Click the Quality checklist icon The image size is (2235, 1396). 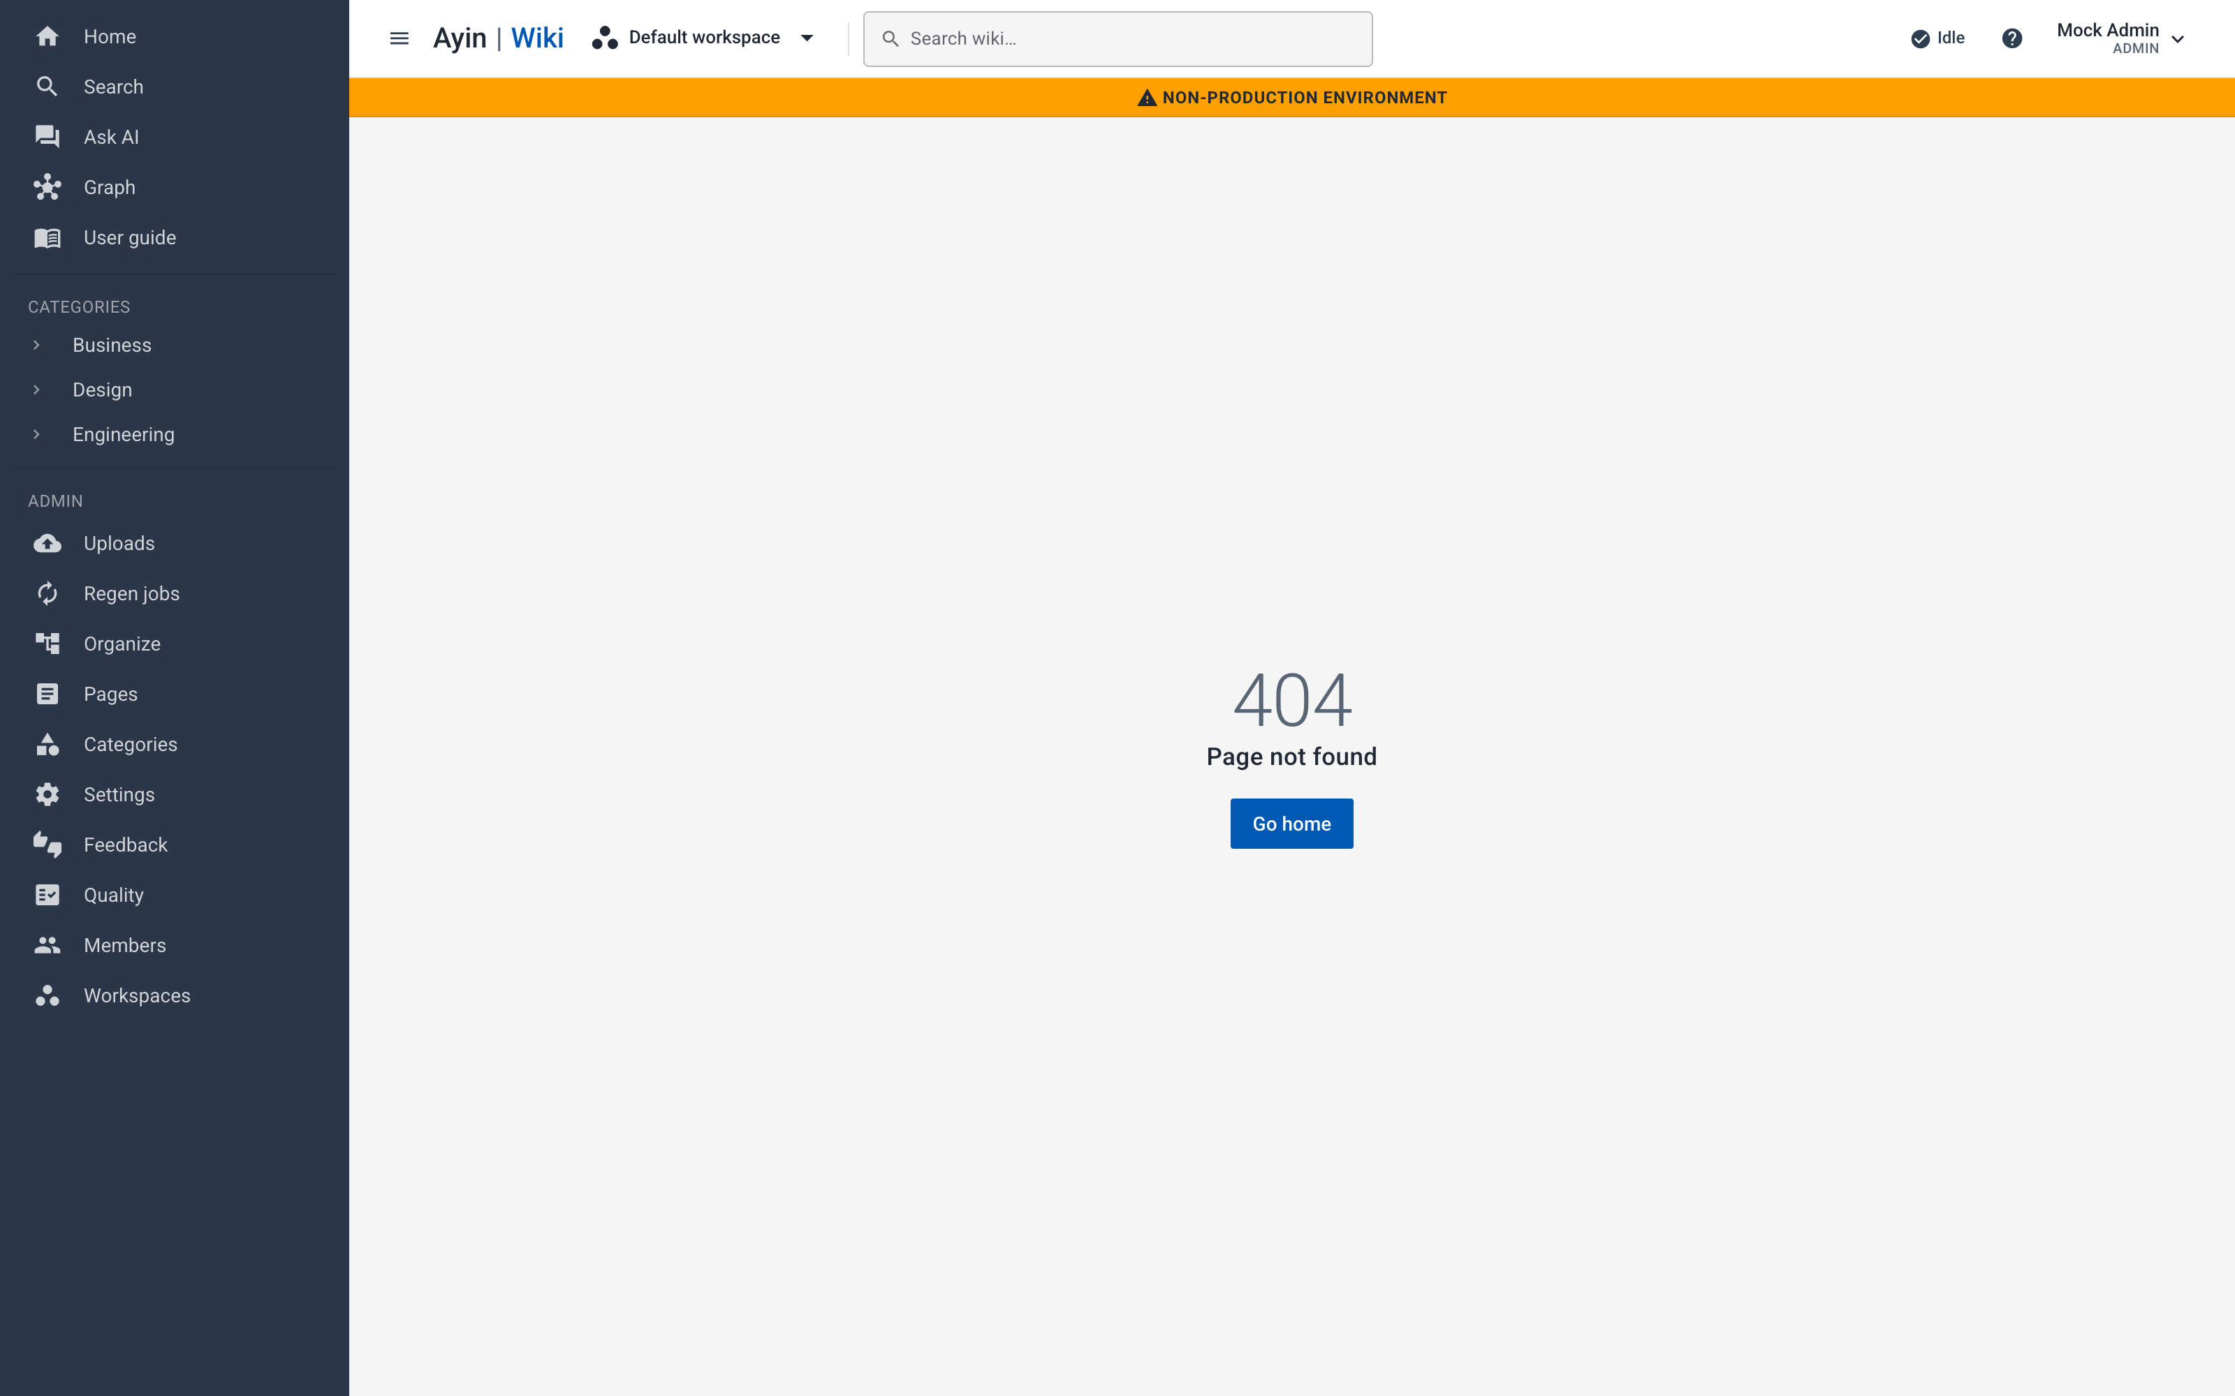click(47, 896)
